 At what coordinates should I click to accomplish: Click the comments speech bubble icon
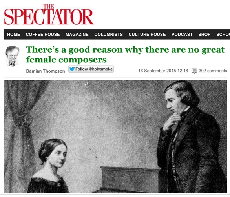pyautogui.click(x=194, y=71)
